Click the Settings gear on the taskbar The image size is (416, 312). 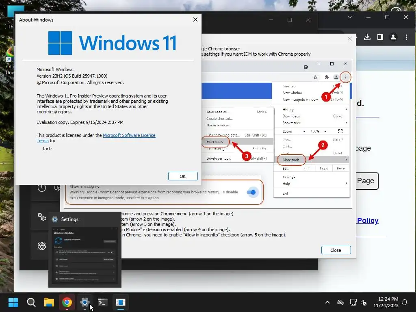[85, 302]
